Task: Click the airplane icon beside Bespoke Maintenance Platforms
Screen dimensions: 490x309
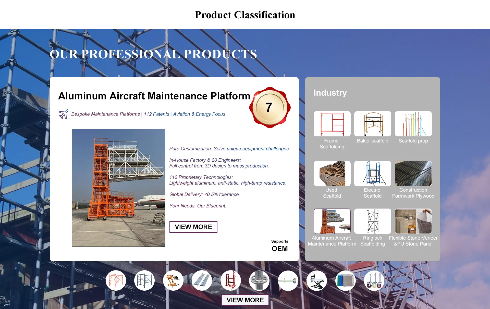Action: [63, 114]
